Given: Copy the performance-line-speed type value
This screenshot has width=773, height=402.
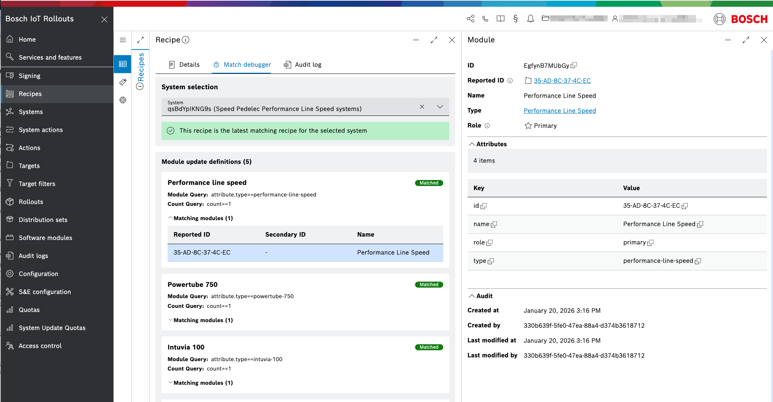Looking at the screenshot, I should click(698, 261).
